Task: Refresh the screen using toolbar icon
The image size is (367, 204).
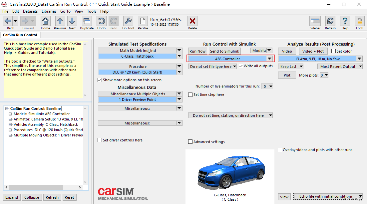Action: (330, 21)
